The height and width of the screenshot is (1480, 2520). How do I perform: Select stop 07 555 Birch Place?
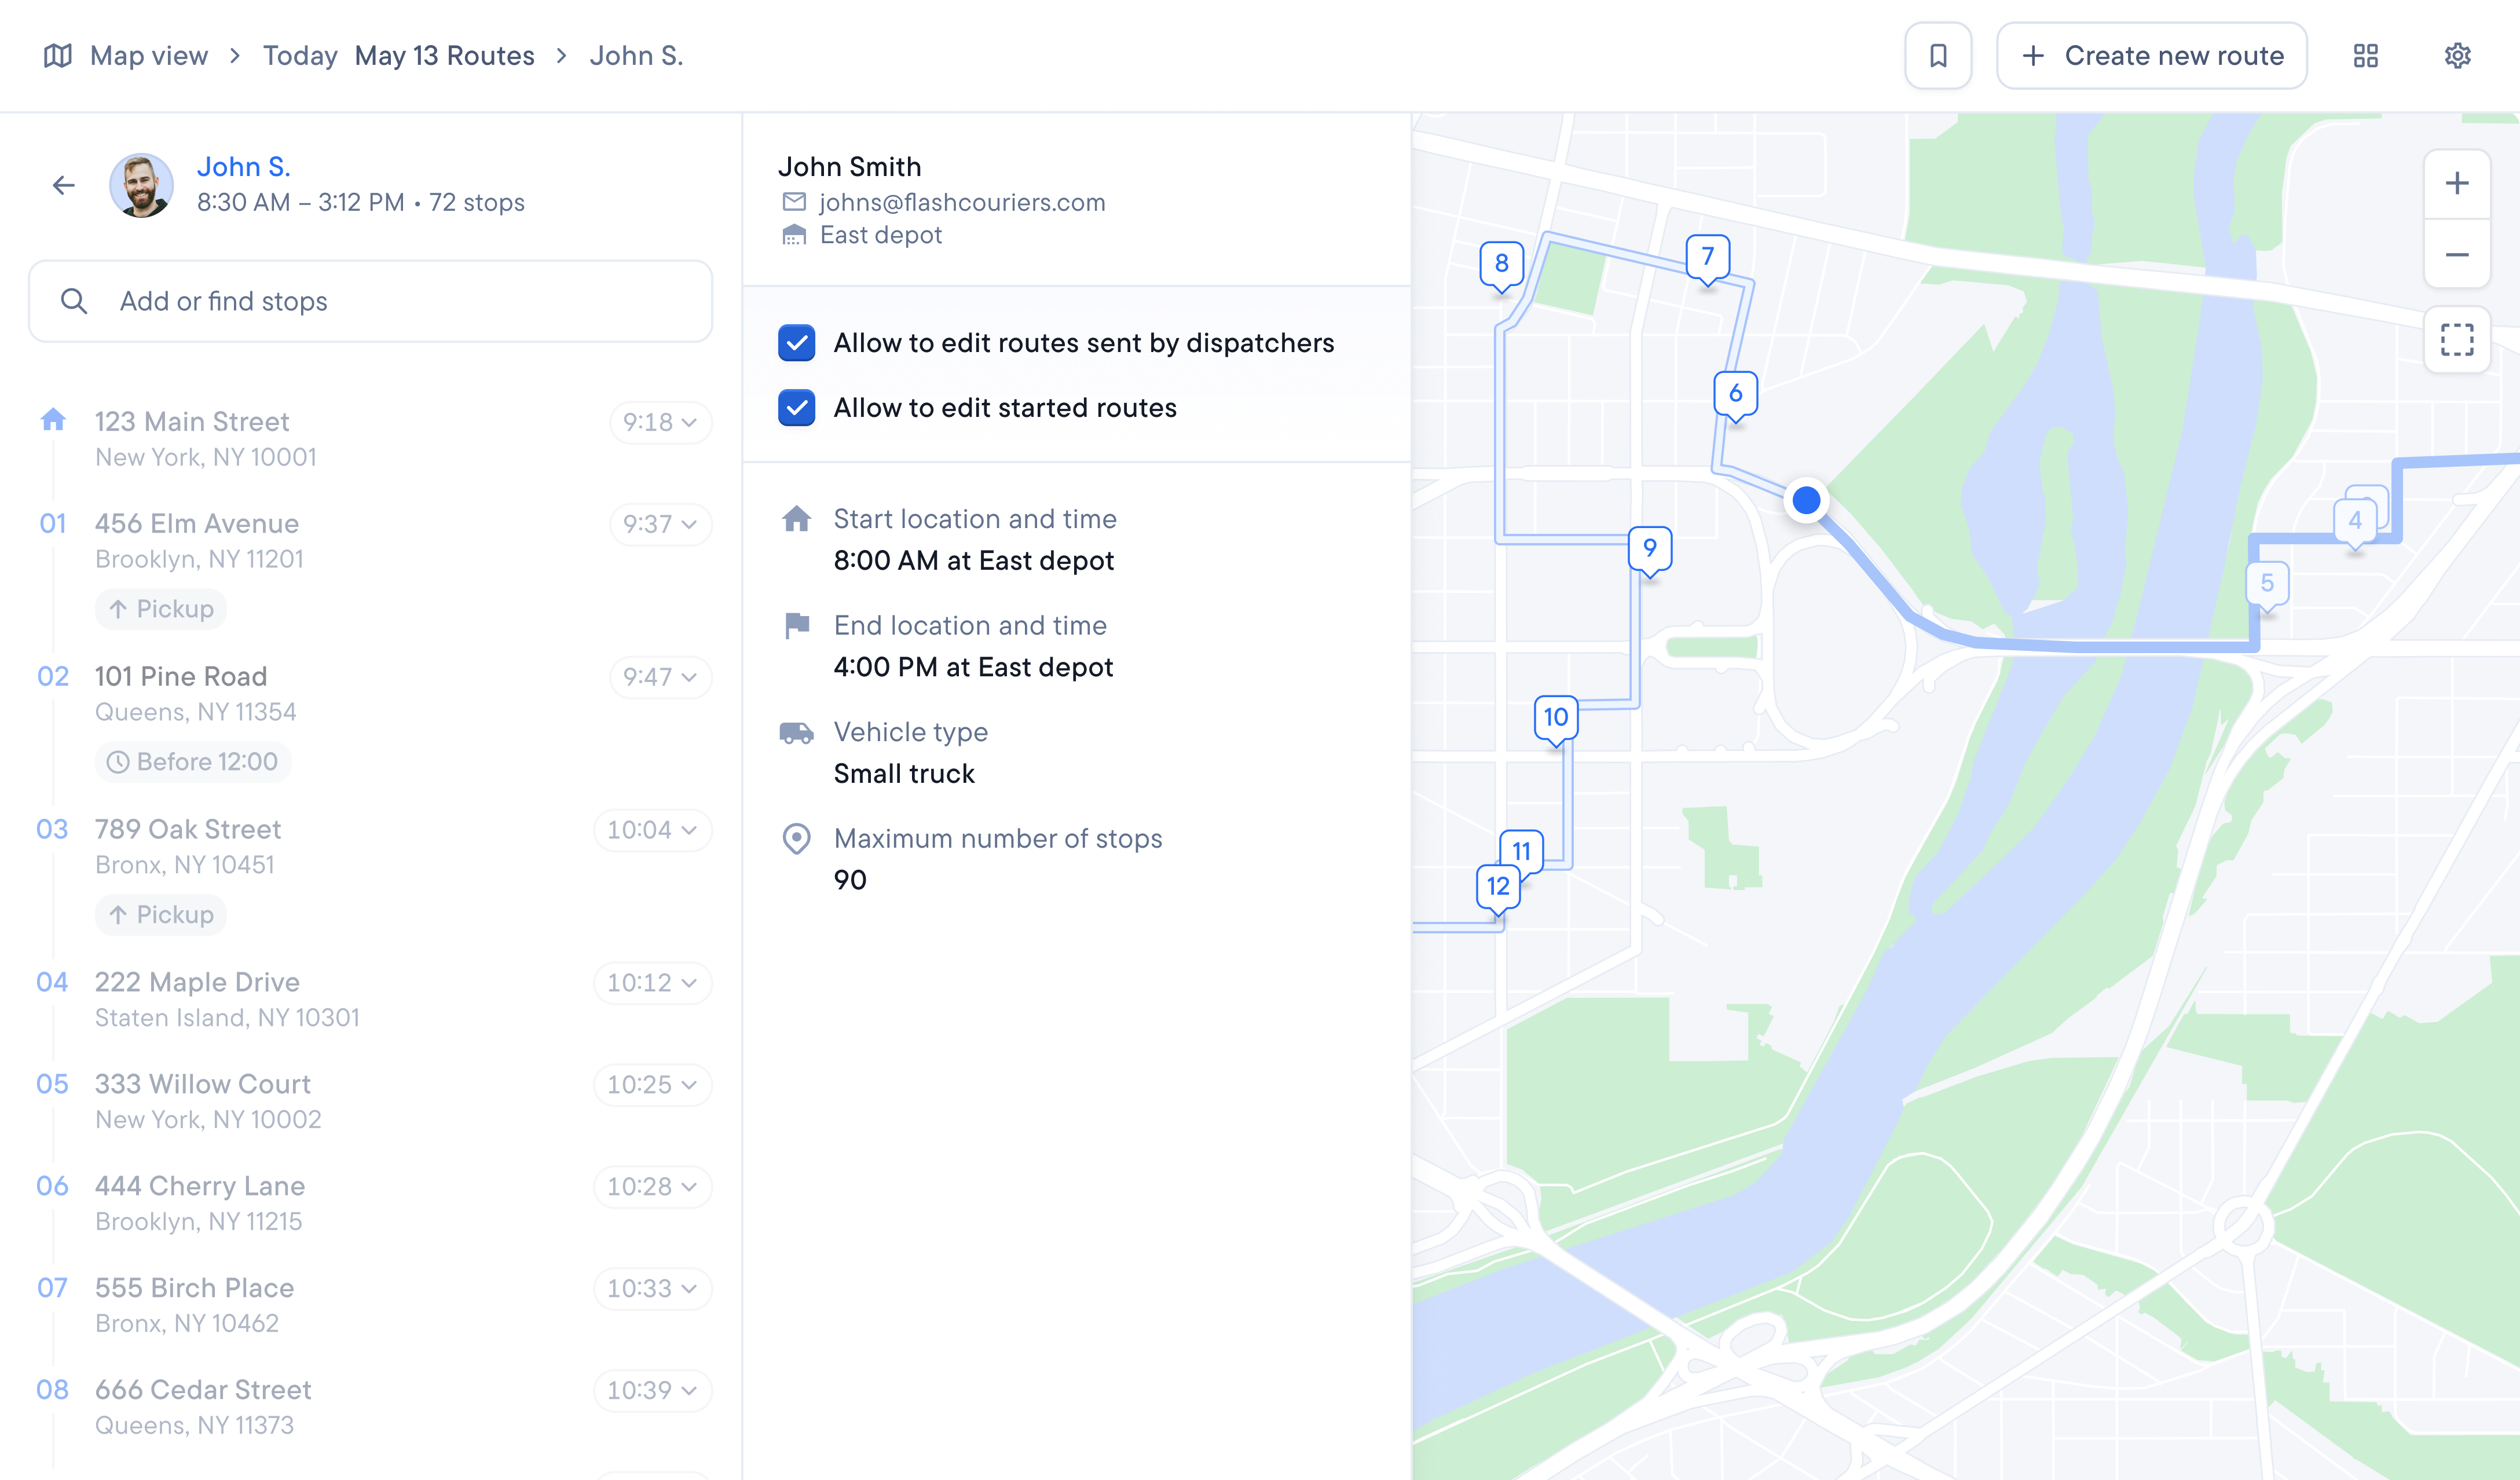coord(374,1305)
